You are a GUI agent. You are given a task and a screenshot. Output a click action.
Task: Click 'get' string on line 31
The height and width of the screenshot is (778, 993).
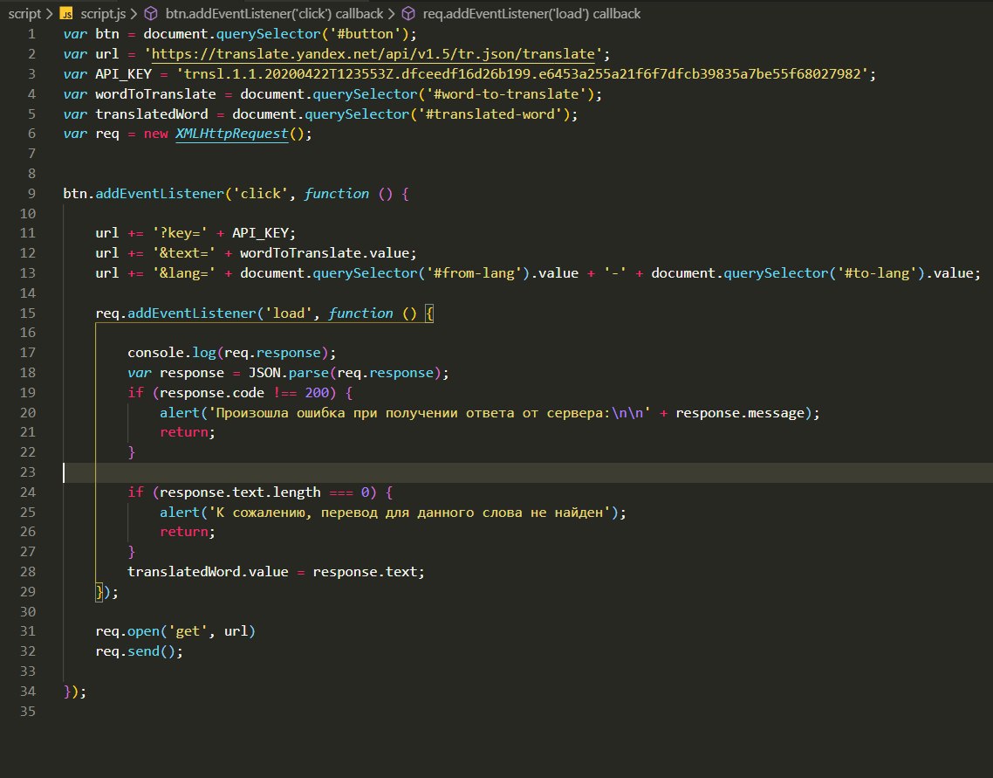click(x=188, y=631)
